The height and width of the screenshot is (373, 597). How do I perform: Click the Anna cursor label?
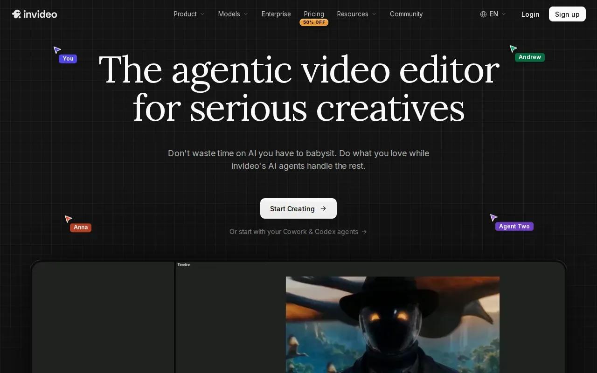81,228
